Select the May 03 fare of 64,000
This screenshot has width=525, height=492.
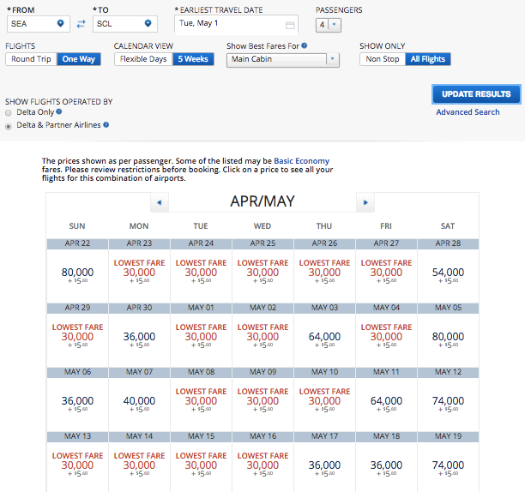[324, 338]
